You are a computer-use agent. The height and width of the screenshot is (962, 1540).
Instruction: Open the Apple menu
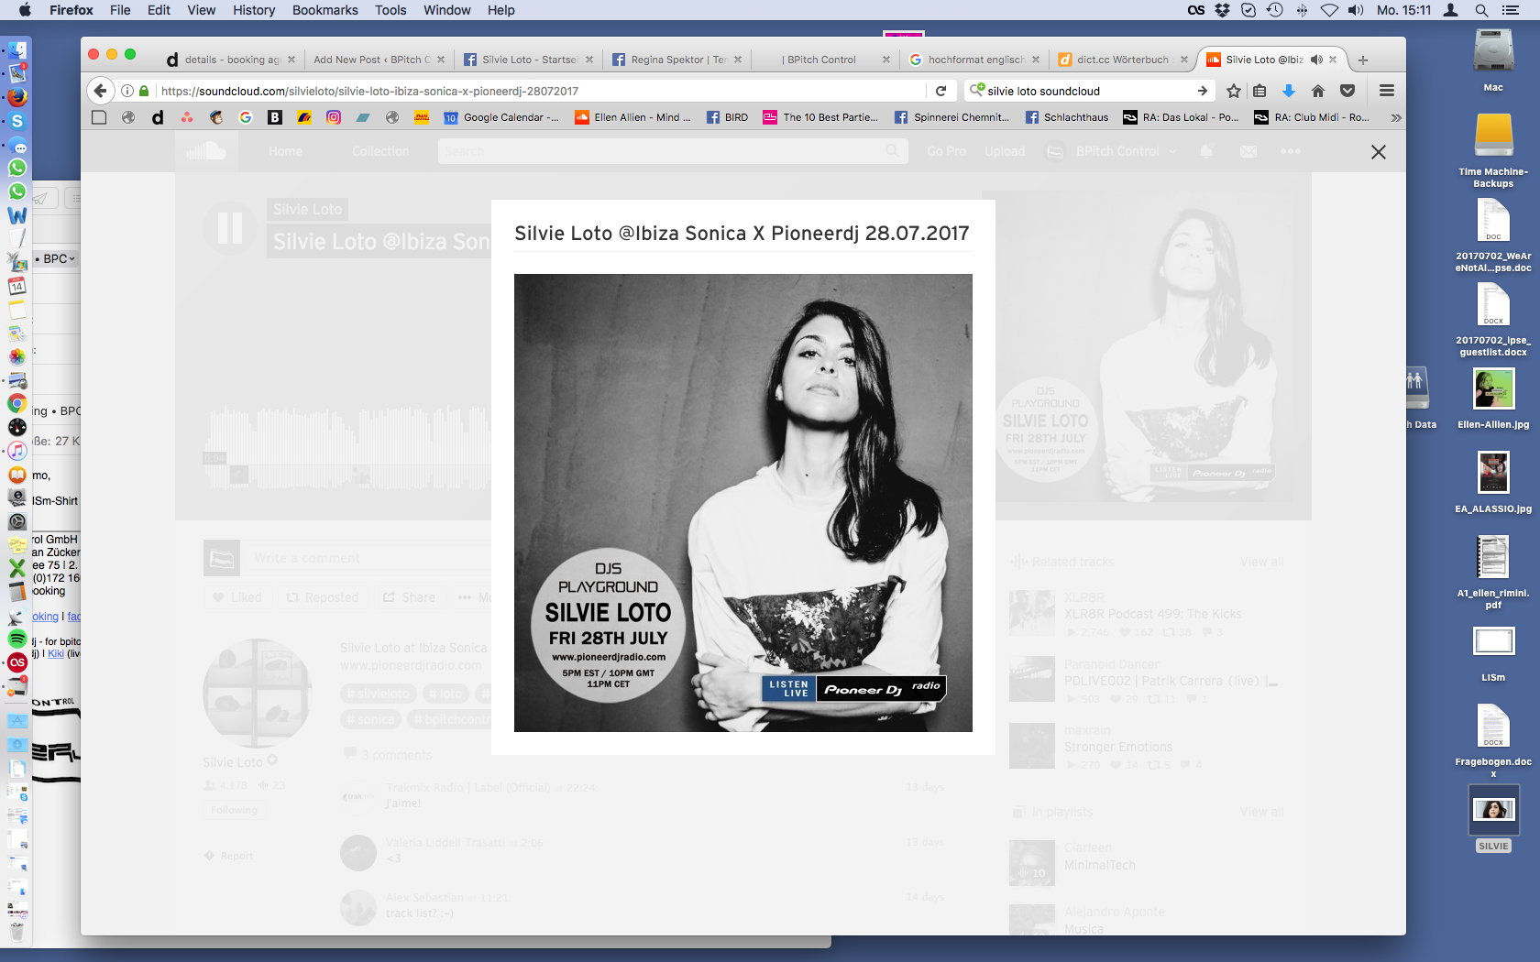(25, 10)
